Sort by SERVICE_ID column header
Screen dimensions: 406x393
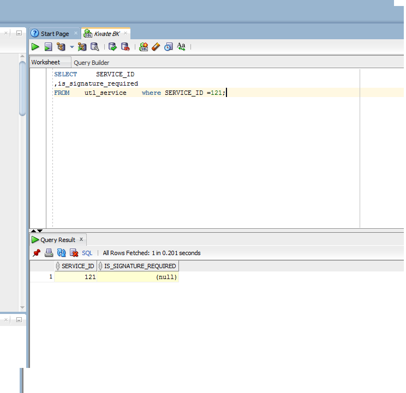(76, 266)
